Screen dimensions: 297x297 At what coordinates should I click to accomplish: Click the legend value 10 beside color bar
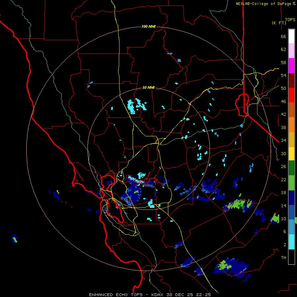283,218
